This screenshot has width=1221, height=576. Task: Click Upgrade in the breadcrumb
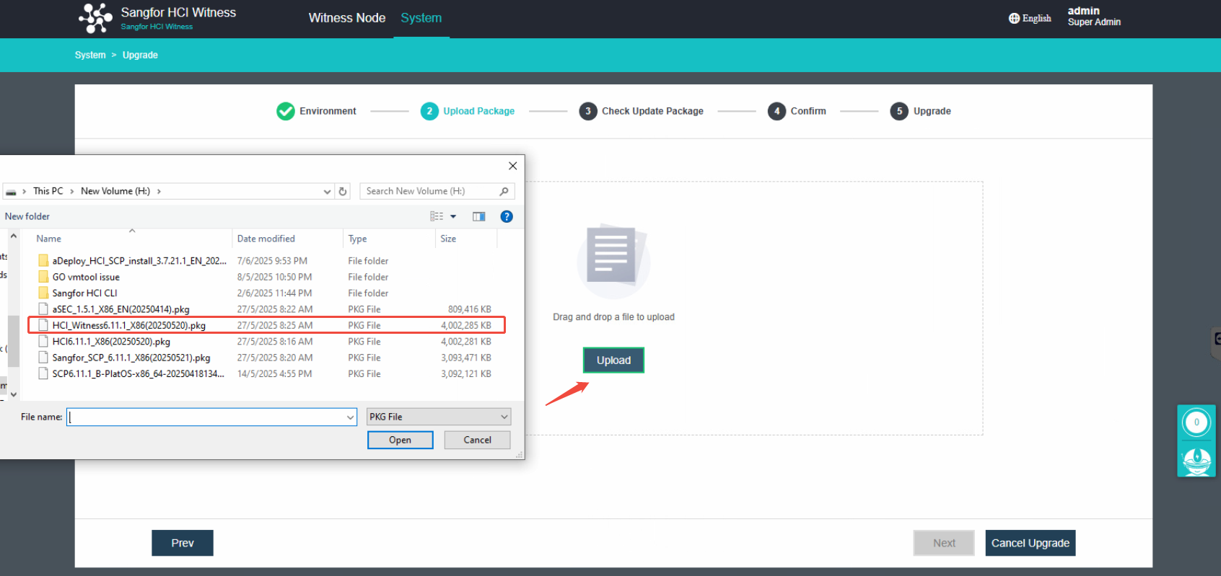pyautogui.click(x=140, y=55)
